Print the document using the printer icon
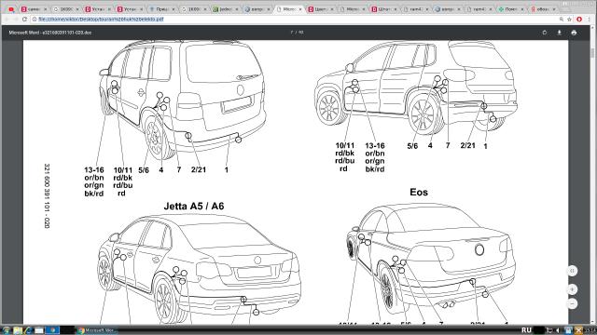This screenshot has height=335, width=597. pos(574,33)
